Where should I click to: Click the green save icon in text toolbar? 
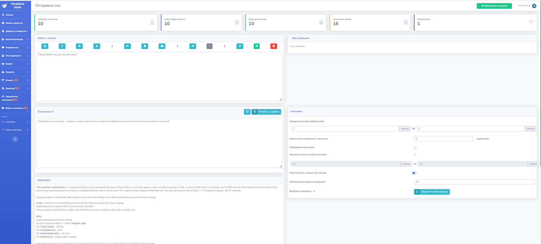[257, 46]
